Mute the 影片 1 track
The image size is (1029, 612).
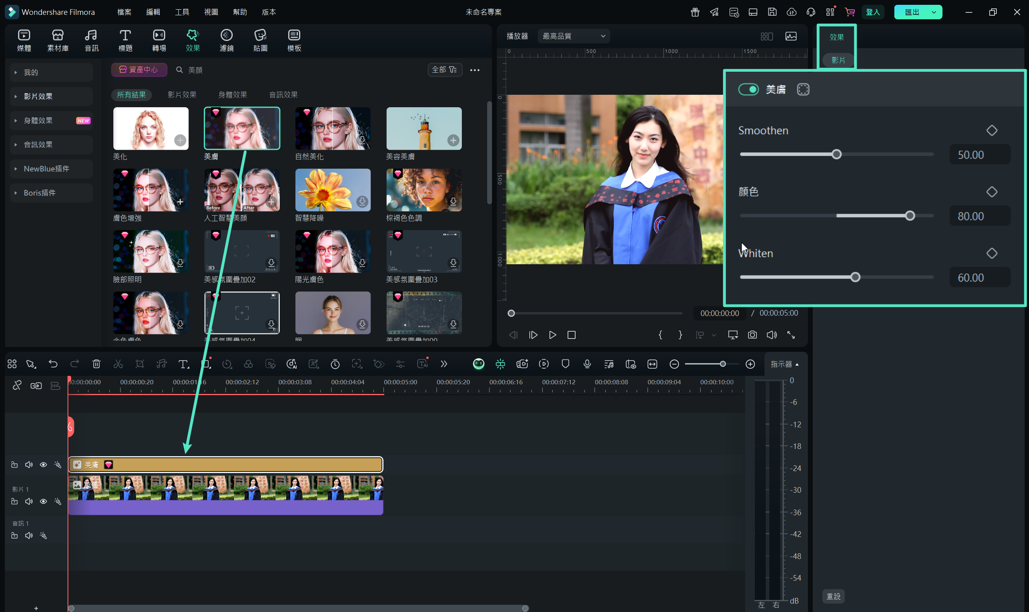coord(29,502)
